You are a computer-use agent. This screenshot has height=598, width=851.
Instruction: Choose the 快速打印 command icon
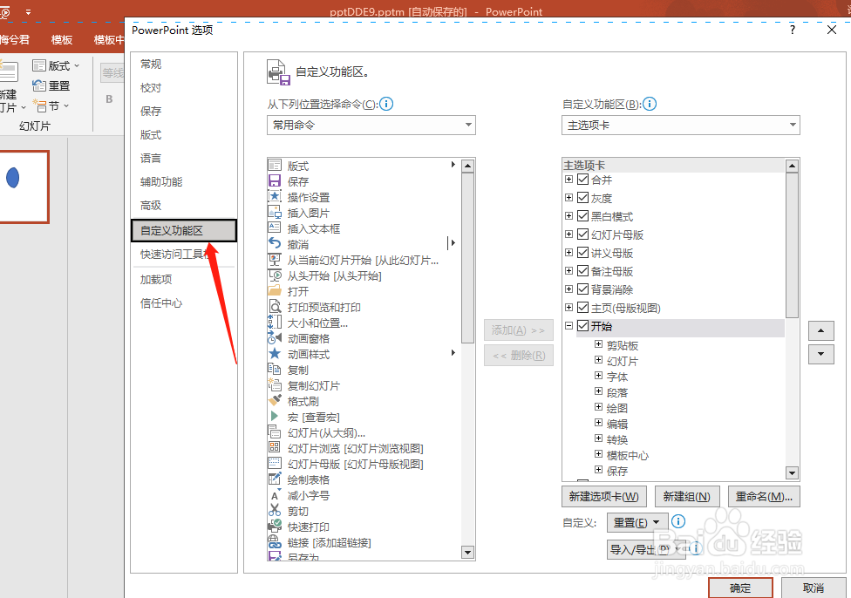(275, 527)
